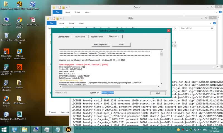The image size is (223, 133).
Task: Select the Autodesk Maya shortcut
Action: [x=6, y=86]
